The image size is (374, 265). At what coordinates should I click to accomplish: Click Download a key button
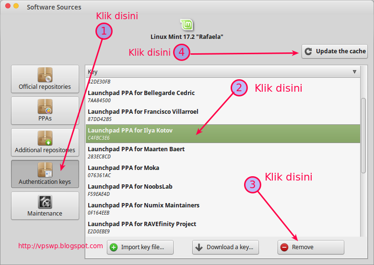point(225,247)
